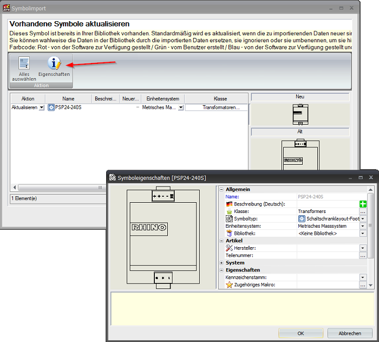Sort by the Name column header

click(x=68, y=99)
